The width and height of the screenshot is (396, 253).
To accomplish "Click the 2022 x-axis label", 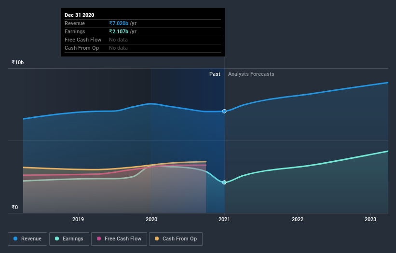I will point(298,219).
